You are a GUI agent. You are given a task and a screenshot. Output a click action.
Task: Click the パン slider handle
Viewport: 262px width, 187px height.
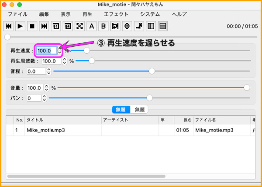coord(149,98)
